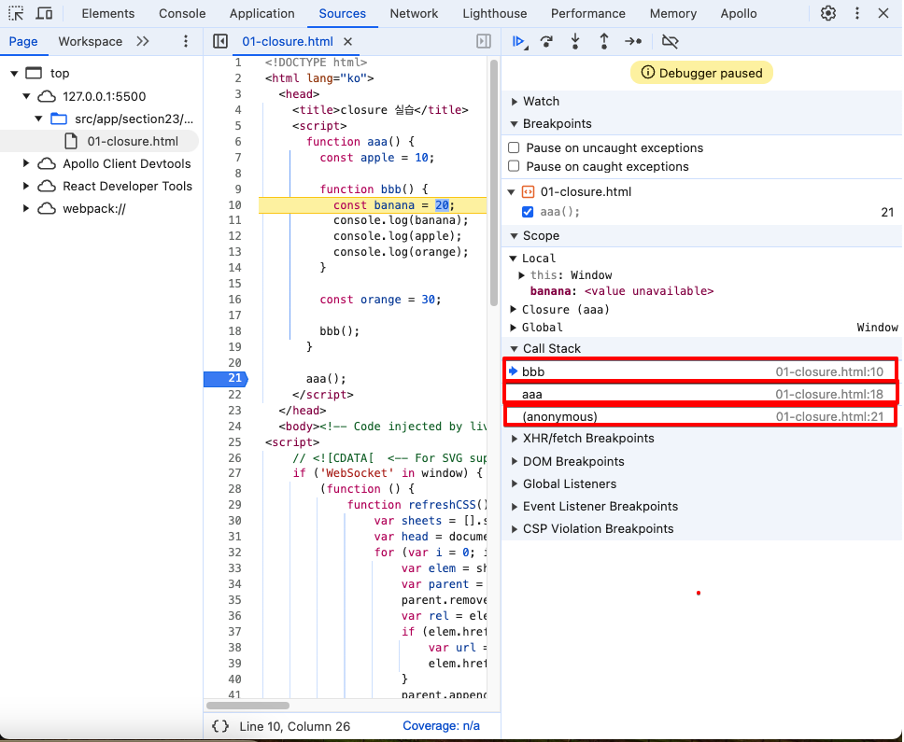Close the DevTools panel

click(883, 13)
